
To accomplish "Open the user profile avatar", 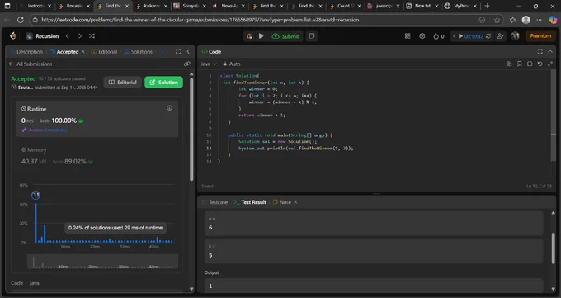I will pos(515,35).
